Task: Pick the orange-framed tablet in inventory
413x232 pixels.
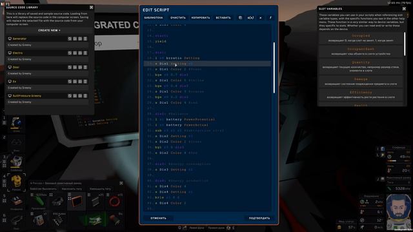Action: point(76,202)
